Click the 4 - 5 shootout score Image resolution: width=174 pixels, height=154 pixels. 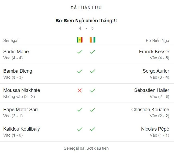[86, 28]
